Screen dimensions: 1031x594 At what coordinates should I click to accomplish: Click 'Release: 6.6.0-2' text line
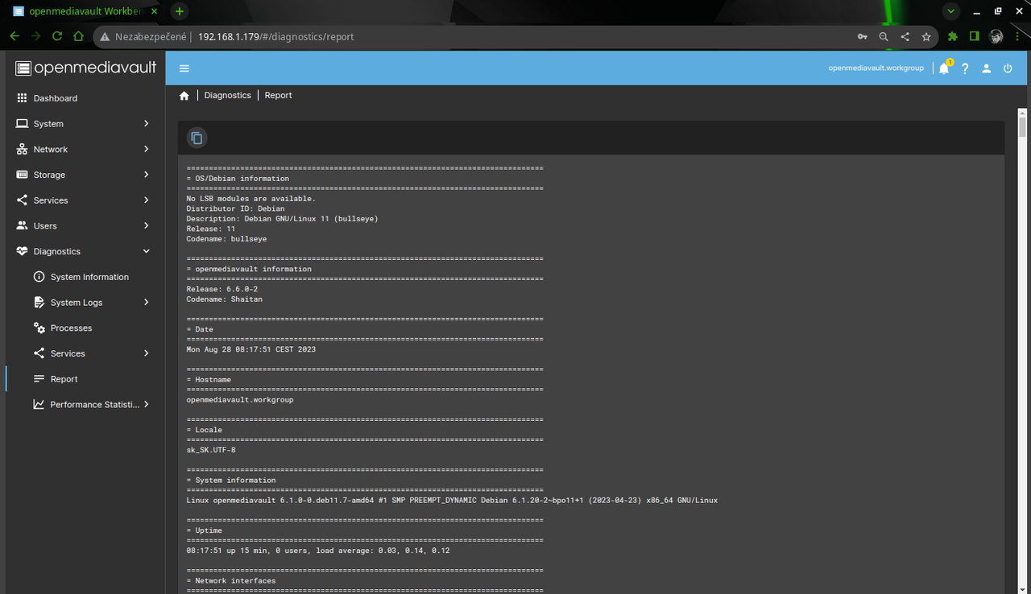click(222, 289)
